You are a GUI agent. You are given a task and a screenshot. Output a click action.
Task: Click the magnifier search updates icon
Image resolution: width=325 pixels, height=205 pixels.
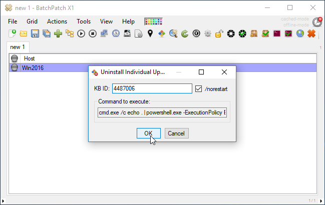pos(173,33)
